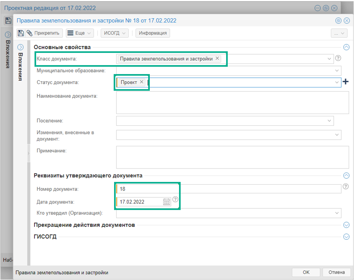Viewport: 354px width, 280px height.
Task: Click help icon next to Класс документа
Action: tap(338, 58)
